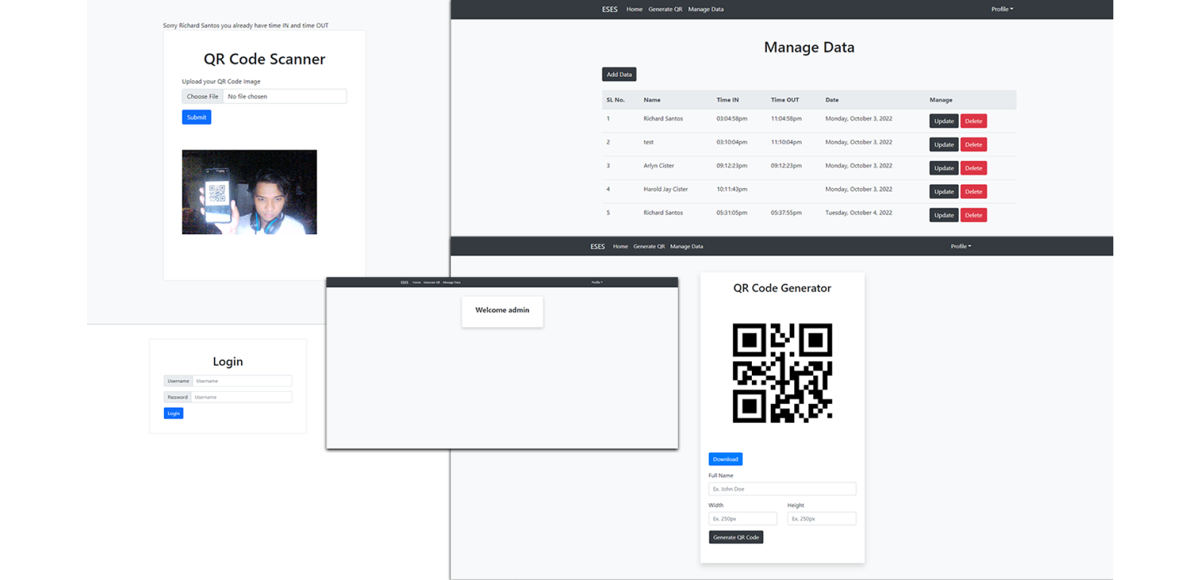This screenshot has height=580, width=1201.
Task: Open Generate QR in Manage Data navbar
Action: (x=665, y=9)
